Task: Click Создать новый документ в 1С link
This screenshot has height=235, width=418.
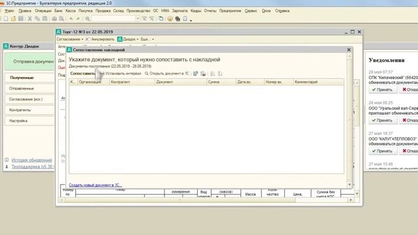Action: click(x=95, y=185)
